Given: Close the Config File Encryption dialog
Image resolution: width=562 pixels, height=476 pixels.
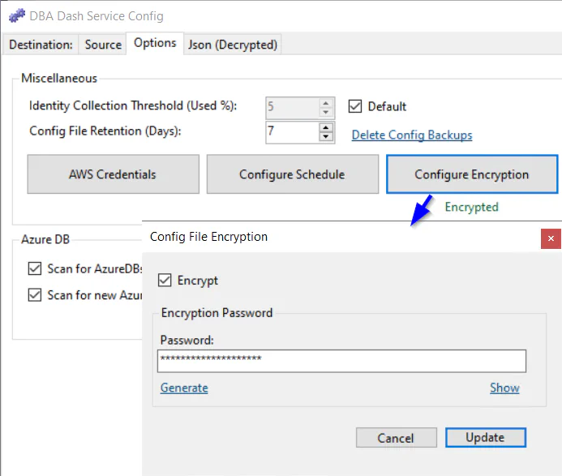Looking at the screenshot, I should 551,238.
